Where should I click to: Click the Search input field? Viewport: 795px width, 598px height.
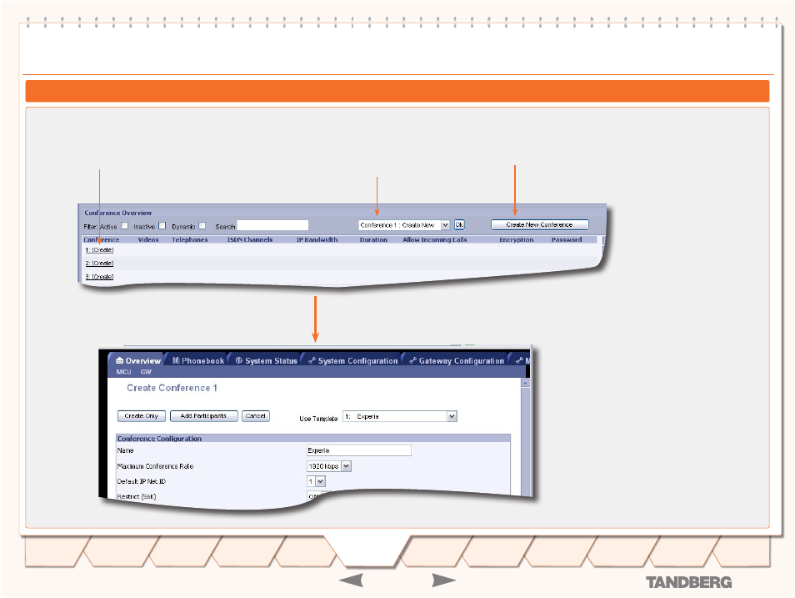[x=272, y=225]
